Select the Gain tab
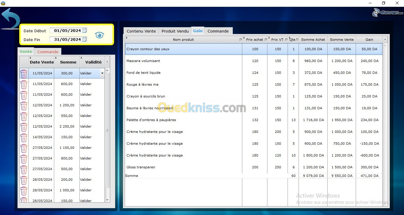The height and width of the screenshot is (215, 404). tap(198, 31)
